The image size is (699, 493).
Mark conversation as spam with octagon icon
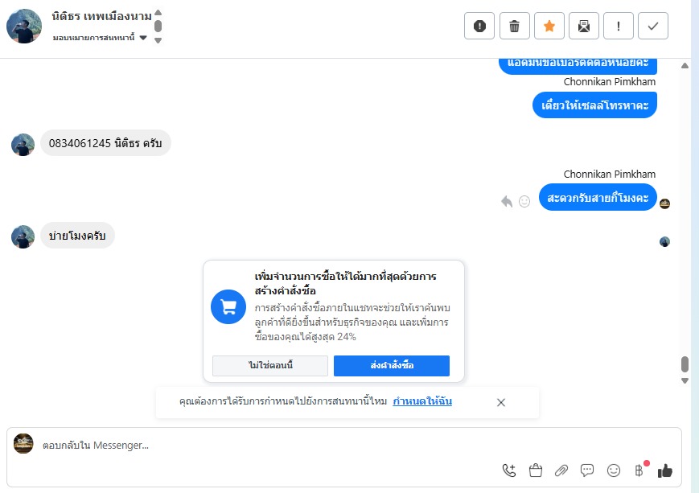(479, 26)
